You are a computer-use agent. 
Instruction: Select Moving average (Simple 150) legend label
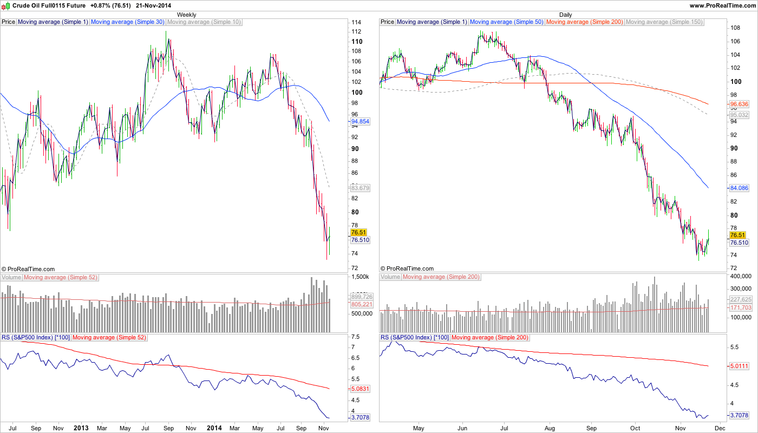[x=664, y=22]
